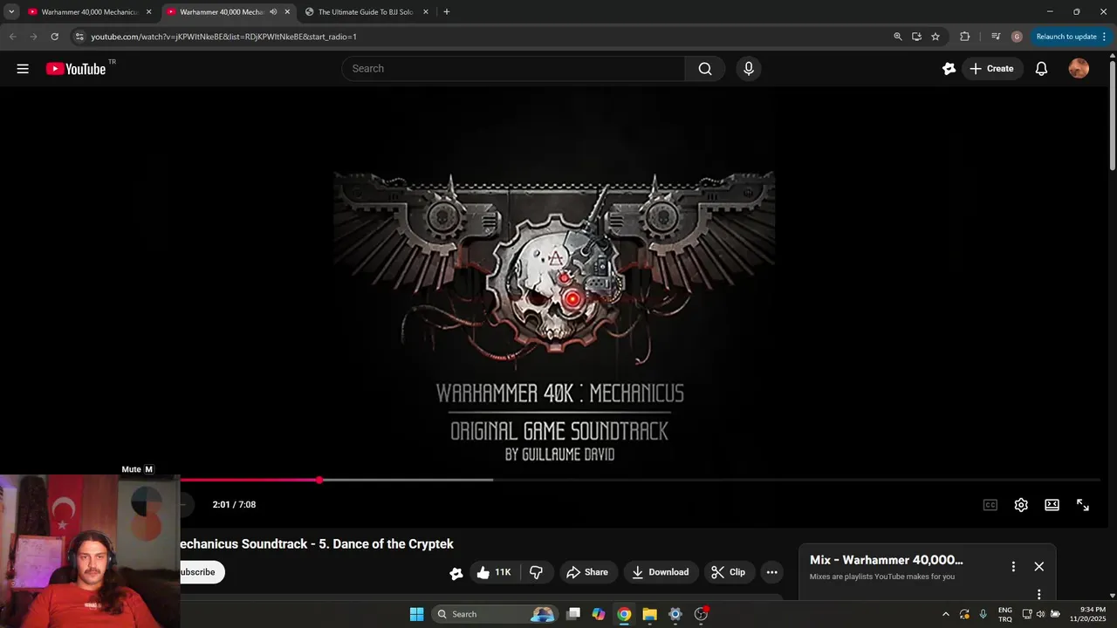The height and width of the screenshot is (628, 1117).
Task: Open Chrome profile avatar
Action: 1017,37
